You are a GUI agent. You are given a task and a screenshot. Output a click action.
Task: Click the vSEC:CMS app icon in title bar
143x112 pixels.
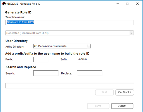point(4,4)
